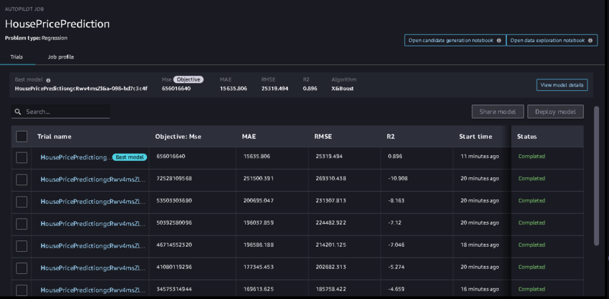
Task: Click Problem type: Regression label
Action: [36, 38]
